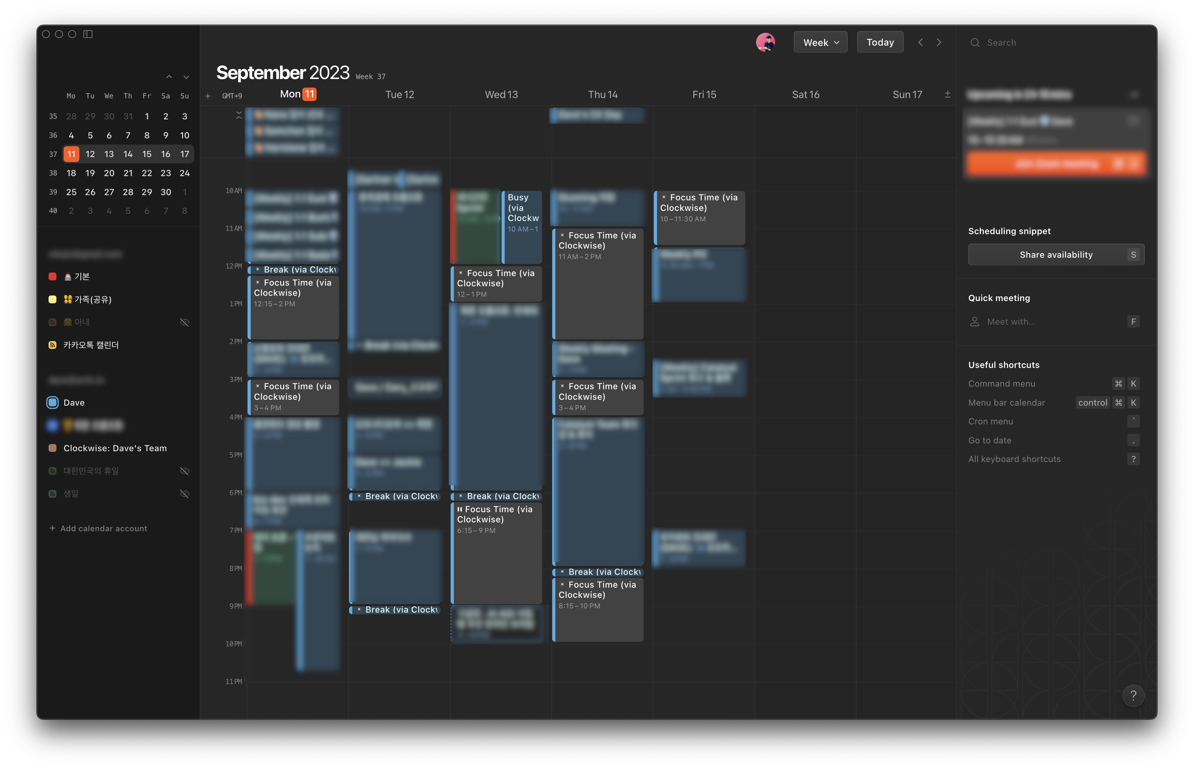1194x768 pixels.
Task: Toggle the Dave calendar checkbox
Action: click(52, 402)
